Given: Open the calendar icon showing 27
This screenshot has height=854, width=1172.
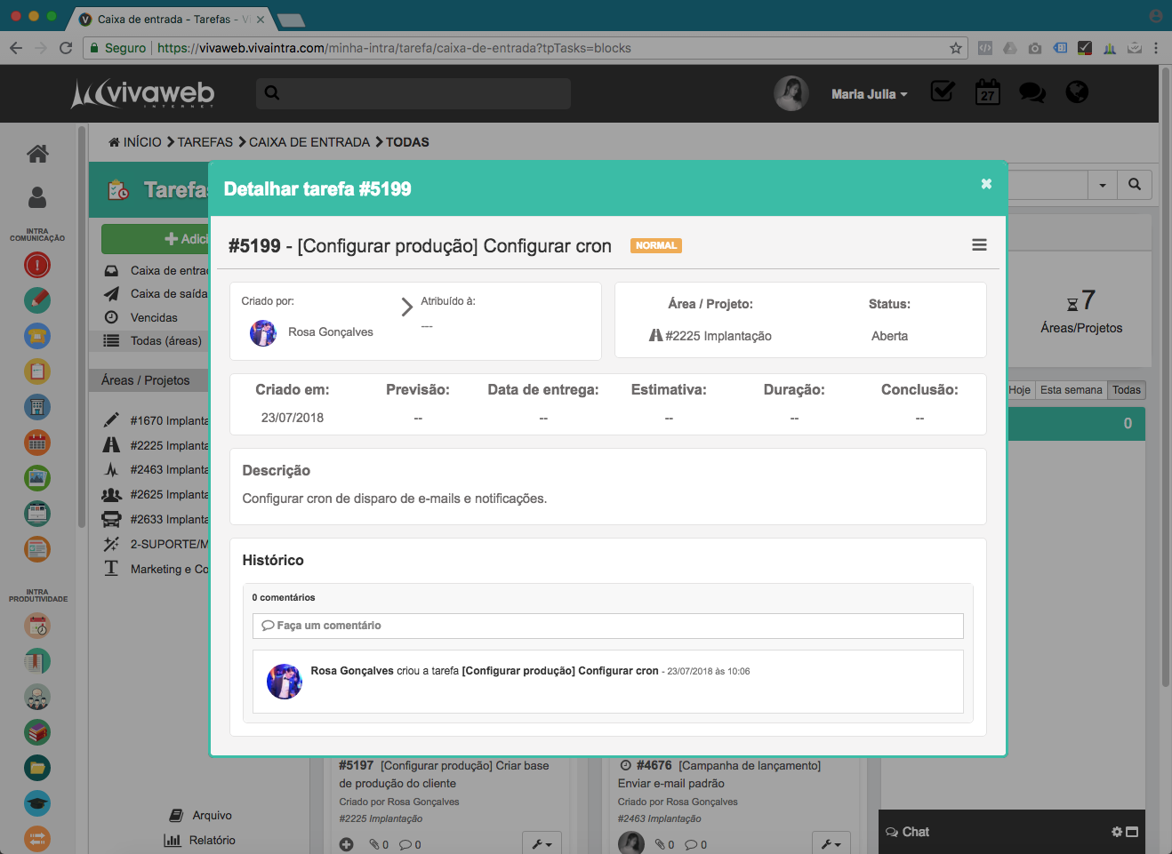Looking at the screenshot, I should [x=987, y=92].
